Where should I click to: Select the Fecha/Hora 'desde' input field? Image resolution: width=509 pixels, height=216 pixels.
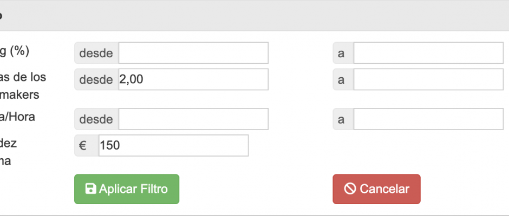193,119
